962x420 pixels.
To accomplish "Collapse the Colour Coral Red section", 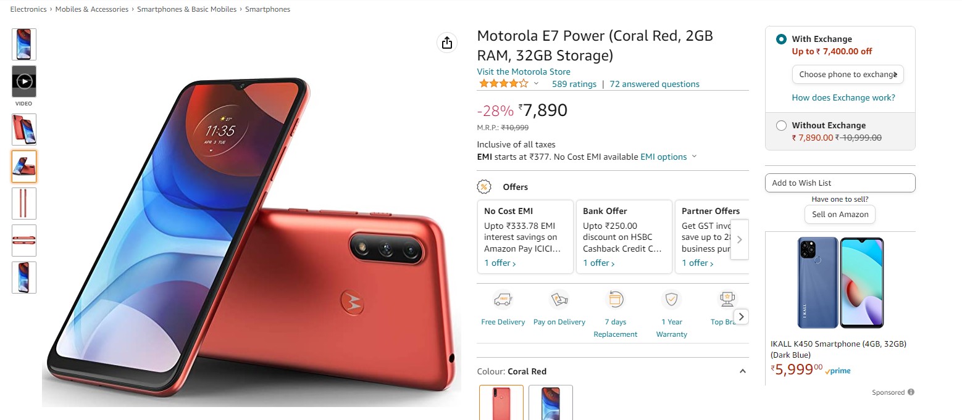I will click(x=743, y=371).
